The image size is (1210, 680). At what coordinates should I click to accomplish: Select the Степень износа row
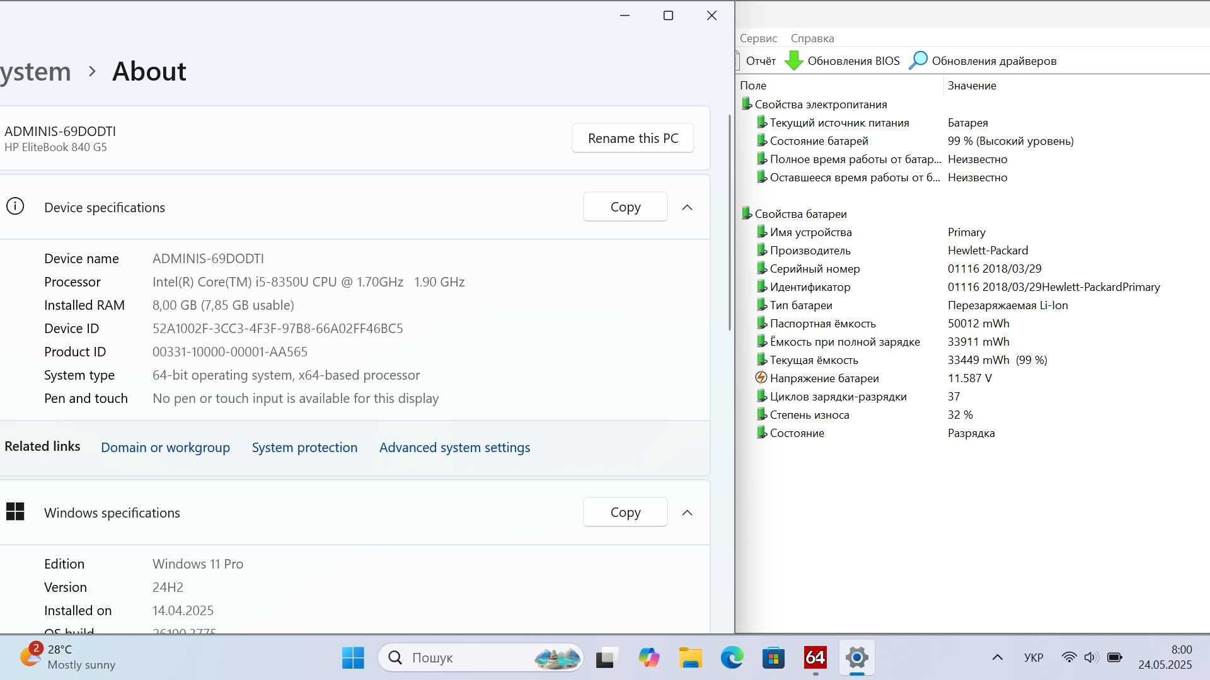(x=972, y=414)
